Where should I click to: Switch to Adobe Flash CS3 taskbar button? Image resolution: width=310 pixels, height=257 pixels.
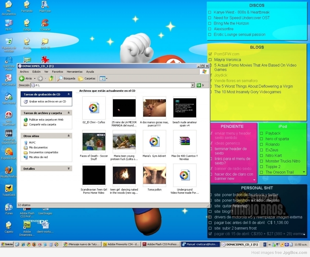[161, 244]
